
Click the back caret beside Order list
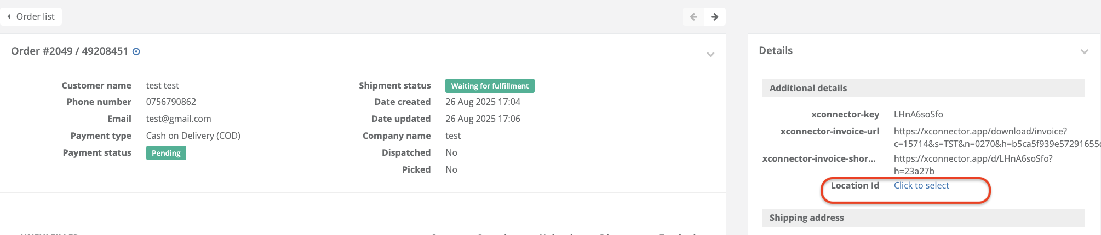[9, 16]
